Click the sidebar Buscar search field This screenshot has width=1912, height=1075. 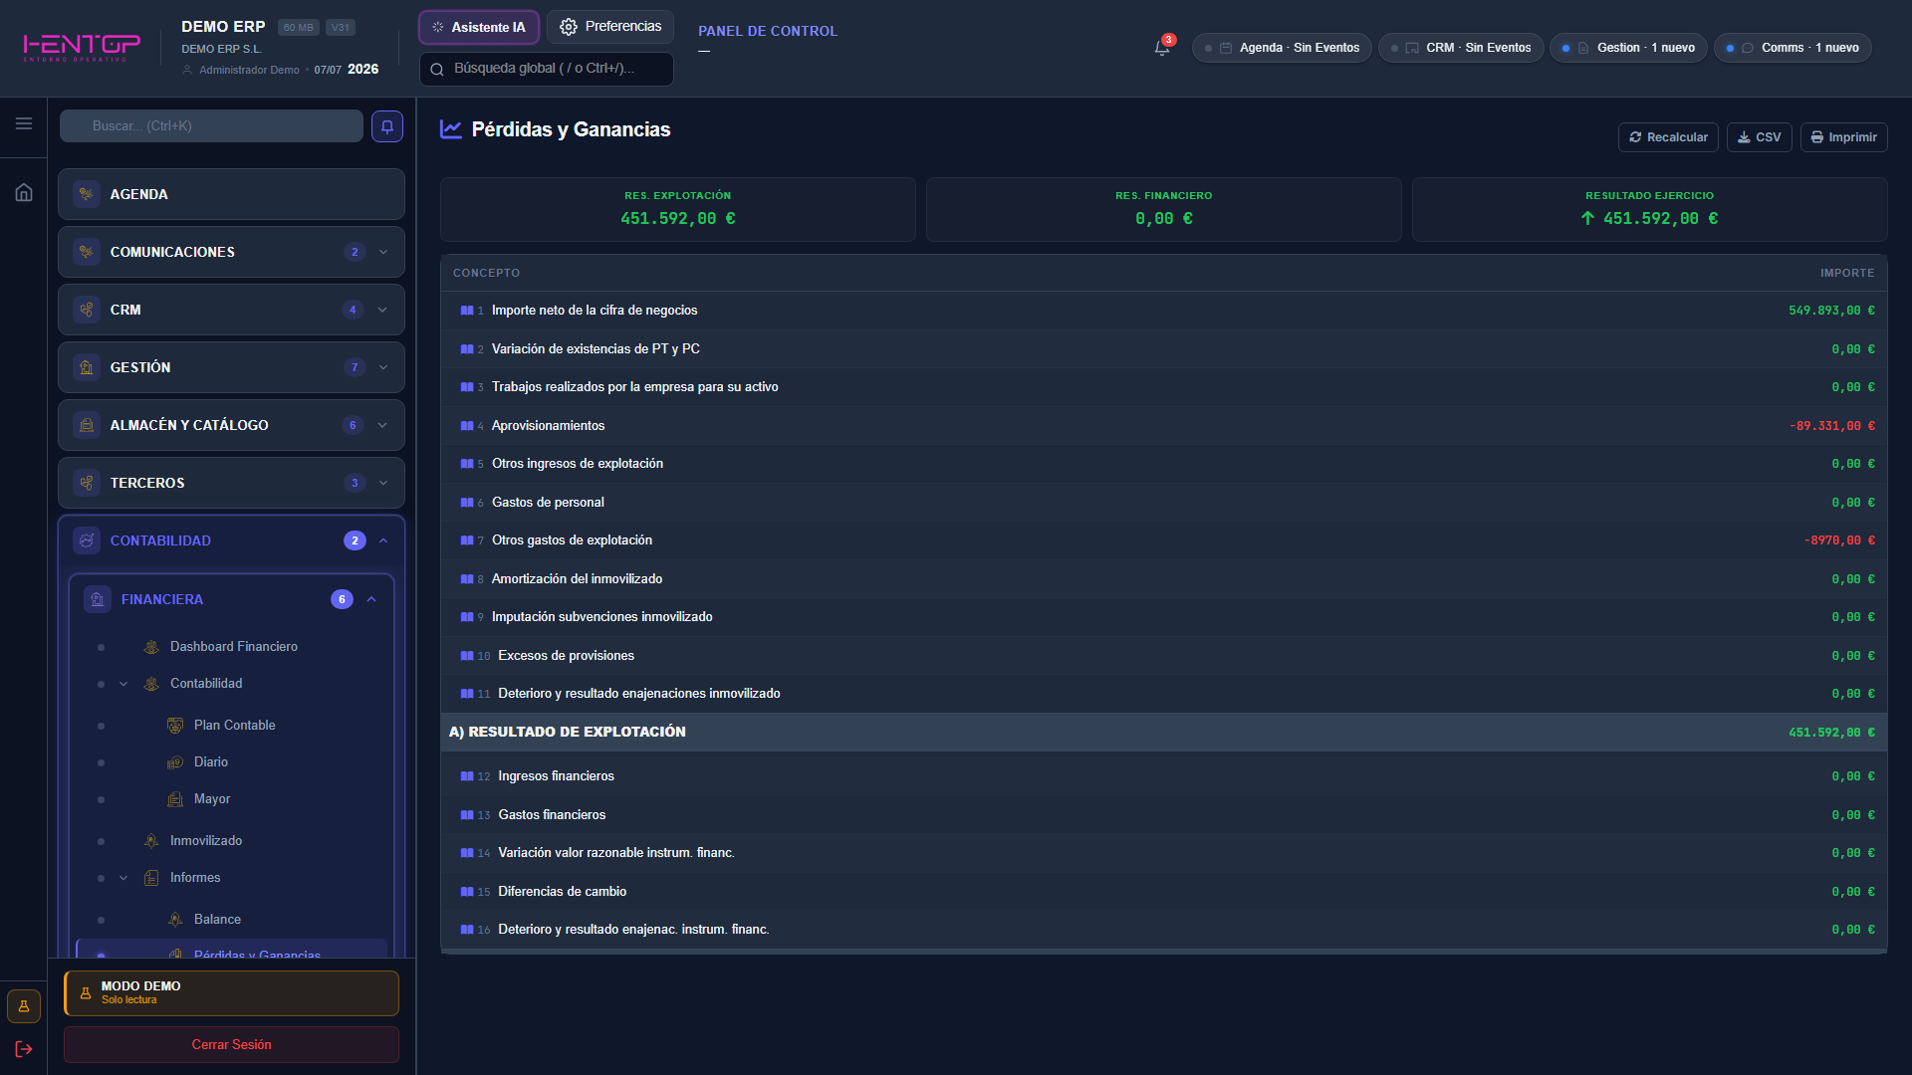[x=211, y=126]
